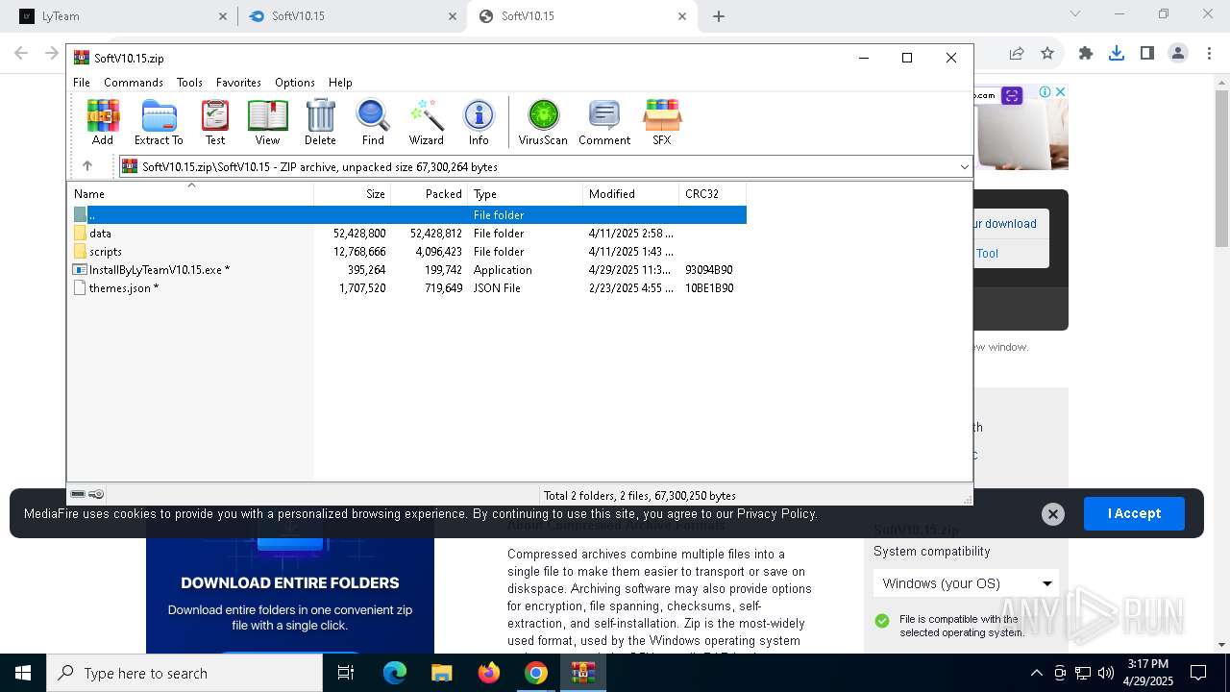Click the key icon in WinRAR status bar
The height and width of the screenshot is (692, 1230).
coord(96,494)
